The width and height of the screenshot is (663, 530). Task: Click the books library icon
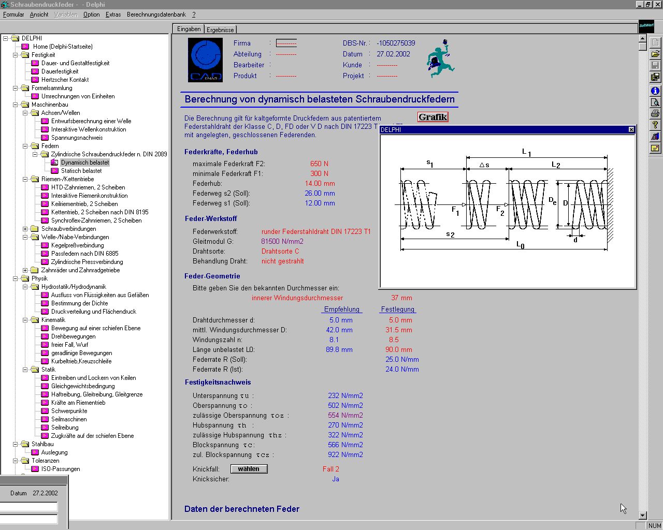point(655,137)
